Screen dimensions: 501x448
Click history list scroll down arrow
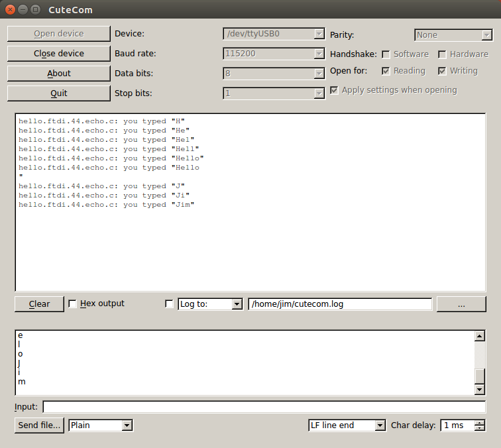[x=480, y=389]
